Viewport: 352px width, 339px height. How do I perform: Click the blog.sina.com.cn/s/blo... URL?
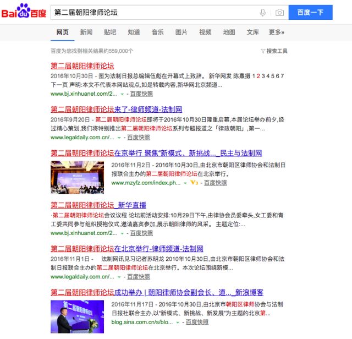click(142, 322)
